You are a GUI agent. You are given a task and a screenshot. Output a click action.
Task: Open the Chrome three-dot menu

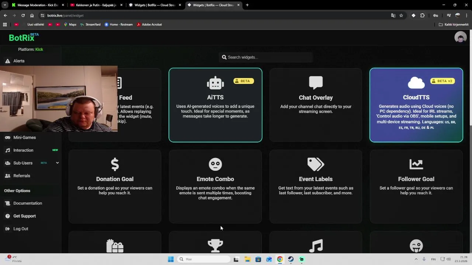467,15
